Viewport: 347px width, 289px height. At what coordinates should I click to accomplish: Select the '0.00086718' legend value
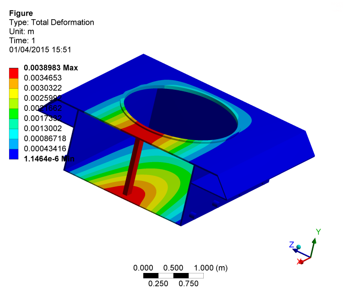pyautogui.click(x=45, y=139)
